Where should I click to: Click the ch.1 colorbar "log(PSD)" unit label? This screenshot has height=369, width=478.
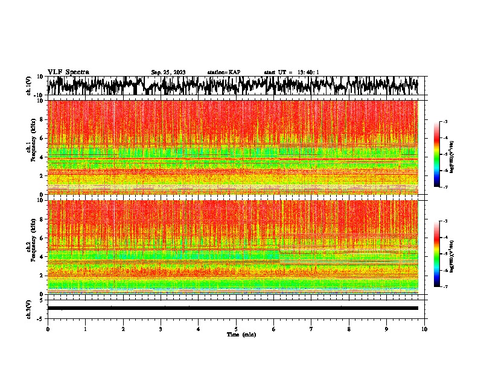(451, 157)
